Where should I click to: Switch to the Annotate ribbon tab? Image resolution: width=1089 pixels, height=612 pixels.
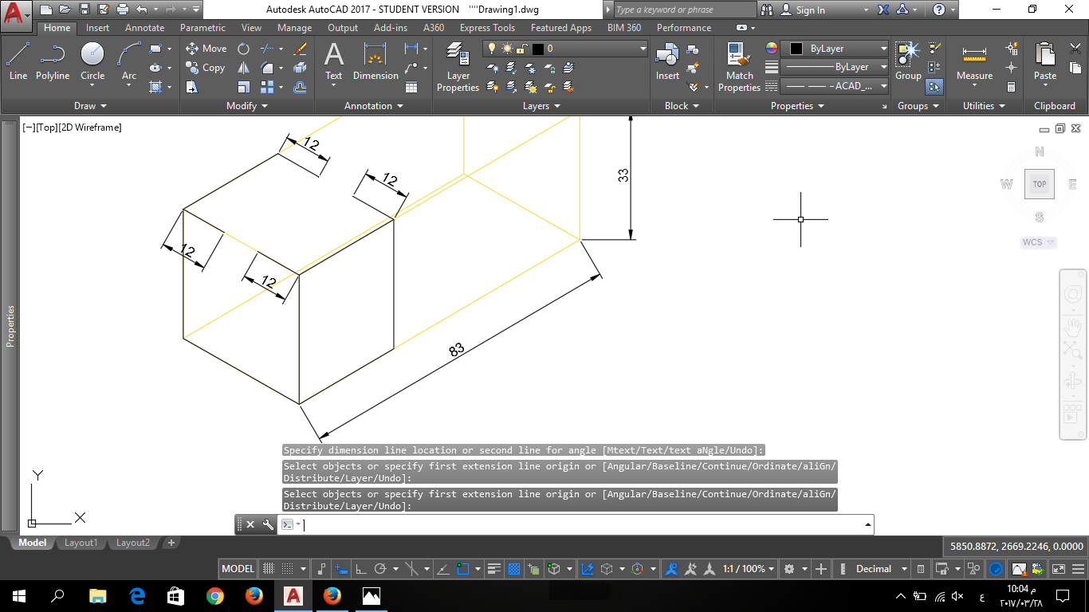[145, 28]
